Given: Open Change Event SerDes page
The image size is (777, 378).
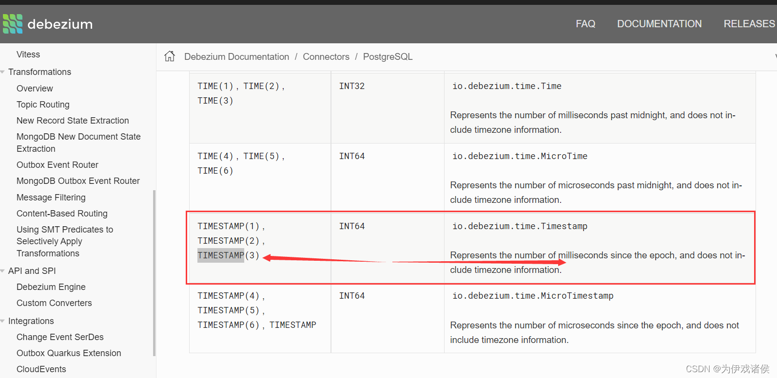Looking at the screenshot, I should [60, 337].
